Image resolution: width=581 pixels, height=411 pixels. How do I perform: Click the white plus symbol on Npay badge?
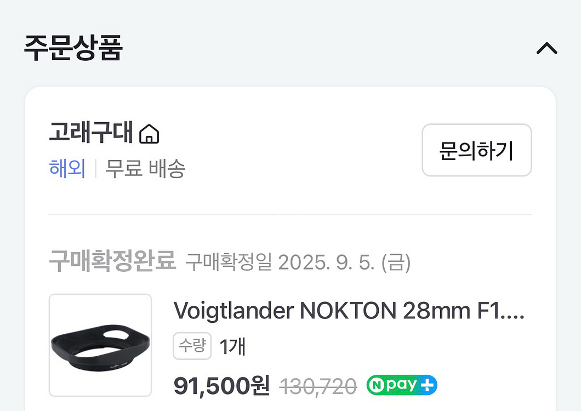427,385
